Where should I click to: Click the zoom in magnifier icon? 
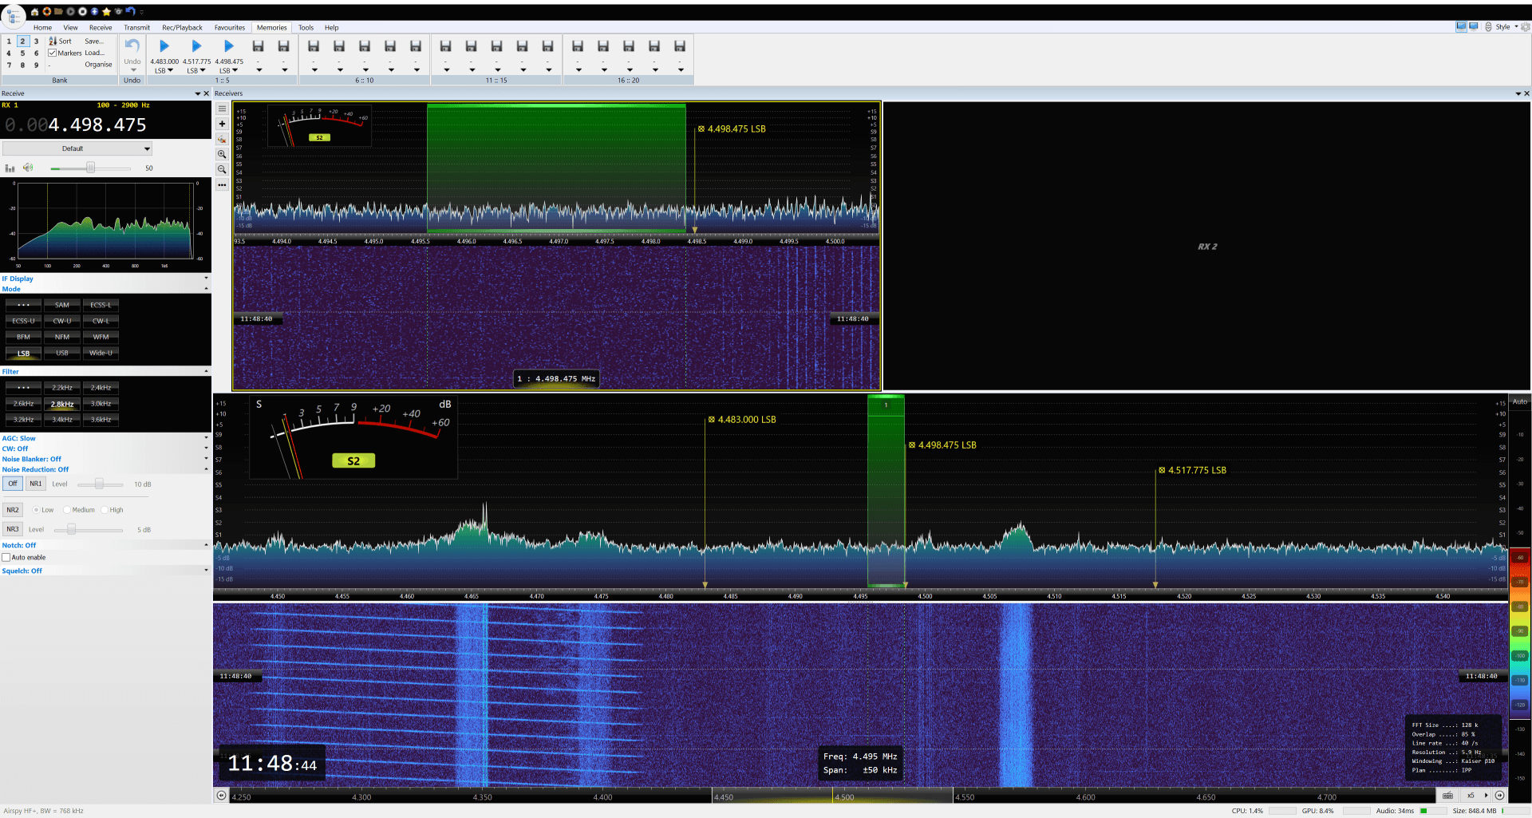click(x=222, y=155)
